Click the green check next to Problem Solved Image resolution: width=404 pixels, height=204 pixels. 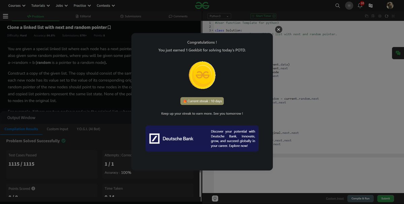[64, 141]
